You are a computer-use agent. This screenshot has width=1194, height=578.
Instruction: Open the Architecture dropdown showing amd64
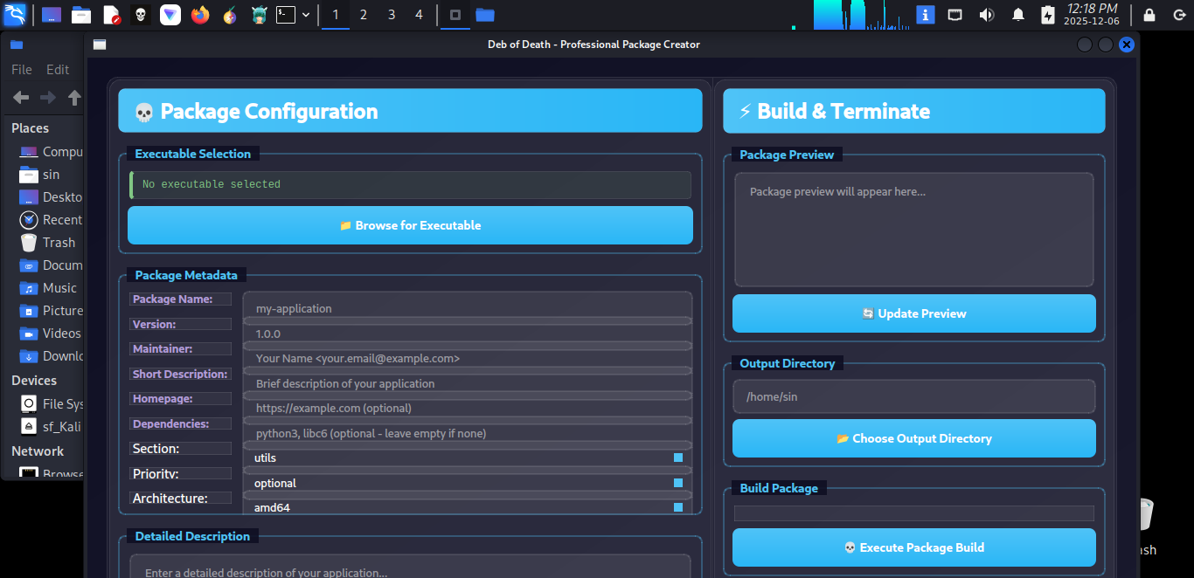468,507
